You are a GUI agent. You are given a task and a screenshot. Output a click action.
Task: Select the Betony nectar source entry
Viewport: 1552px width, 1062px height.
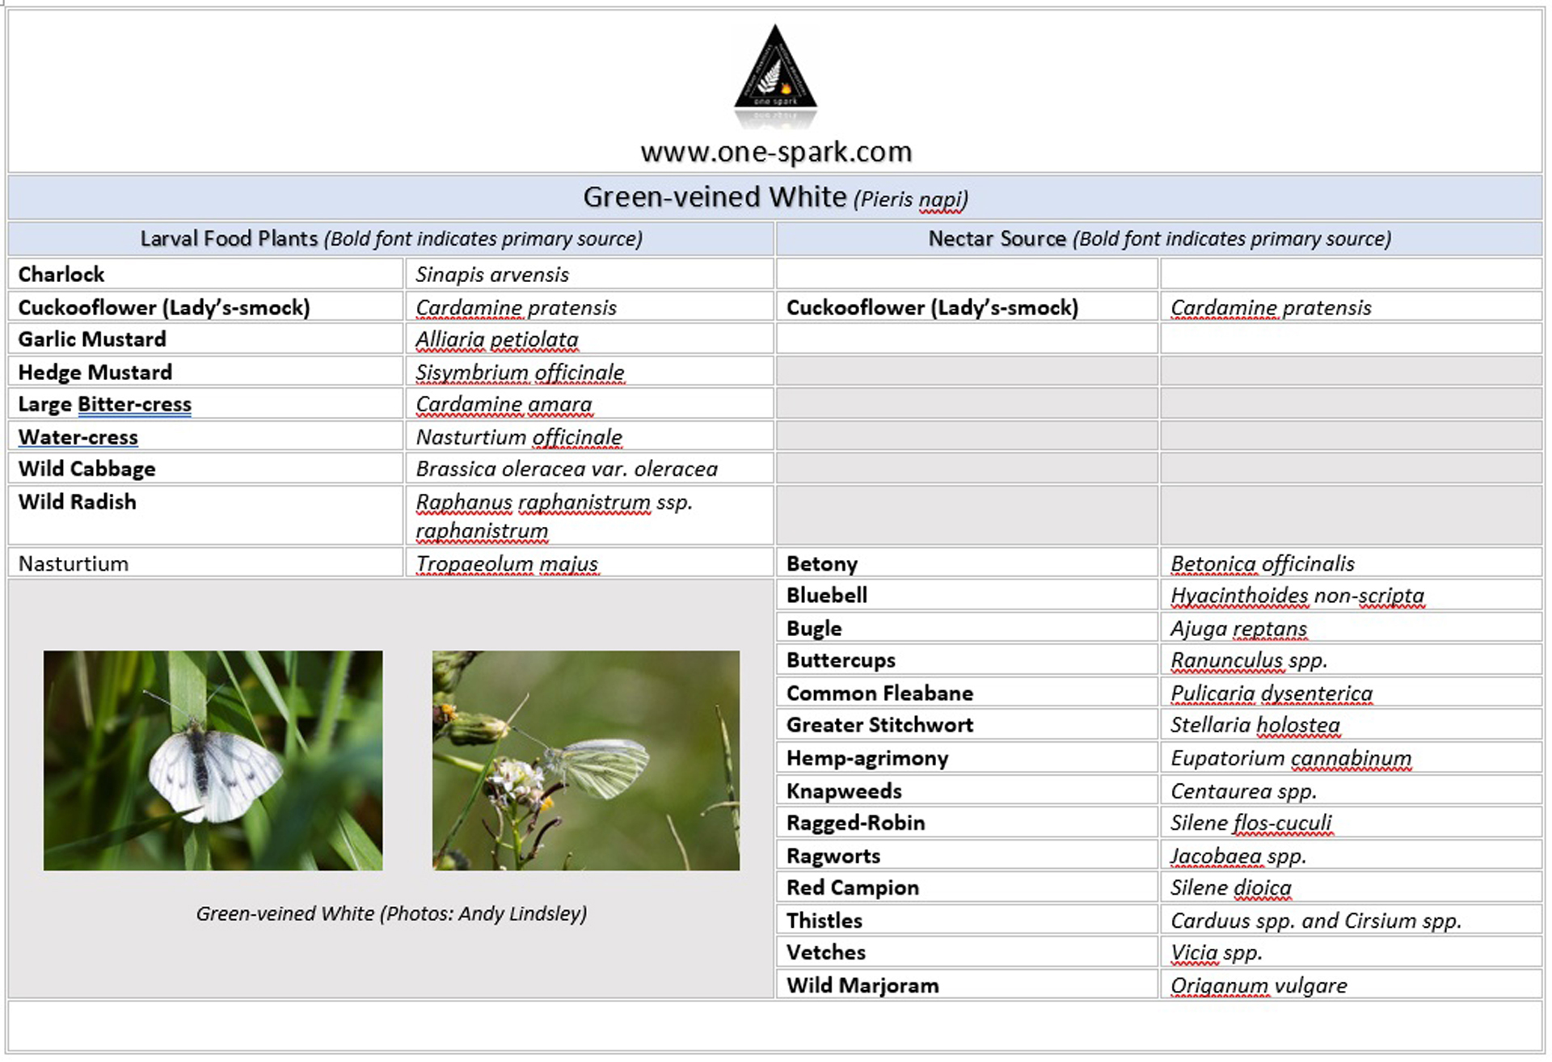(x=821, y=563)
